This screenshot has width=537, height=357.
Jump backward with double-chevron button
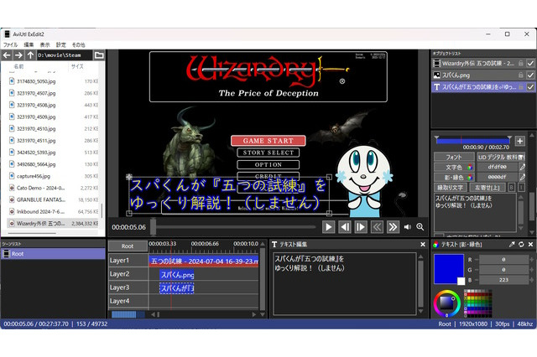(377, 227)
